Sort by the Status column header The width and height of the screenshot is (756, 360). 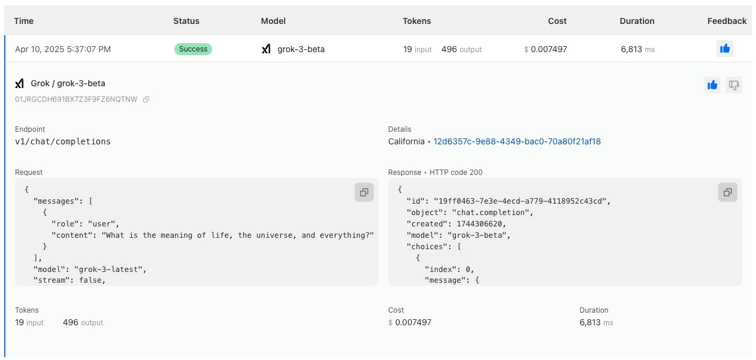186,21
